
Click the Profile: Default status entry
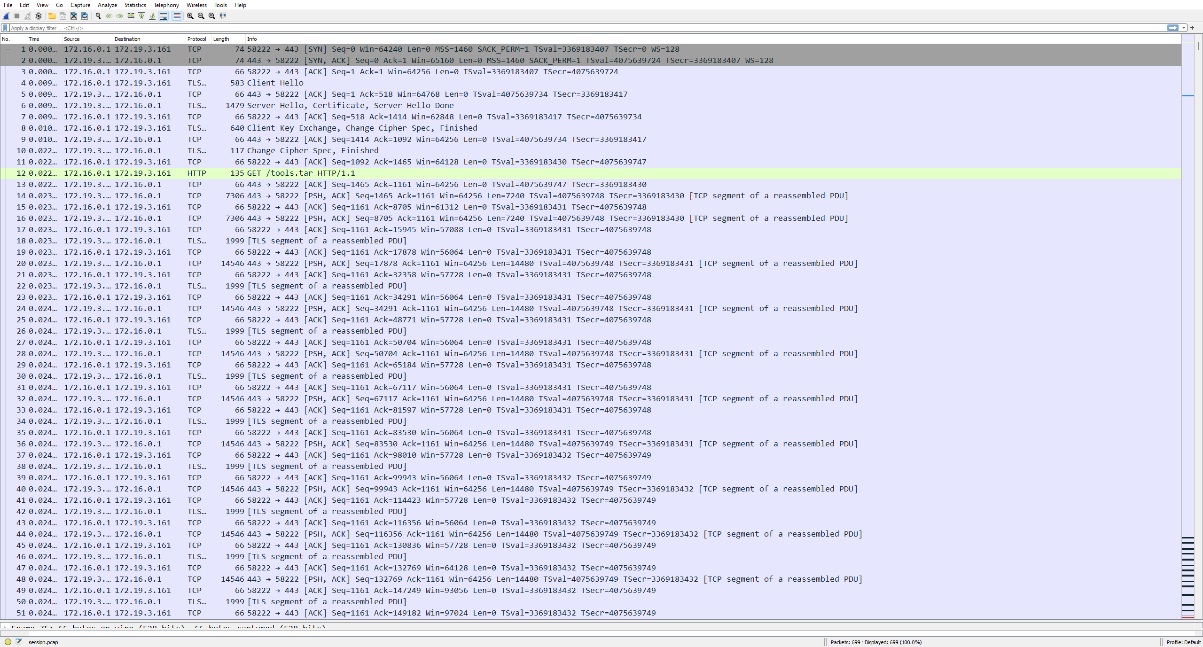pos(1183,642)
